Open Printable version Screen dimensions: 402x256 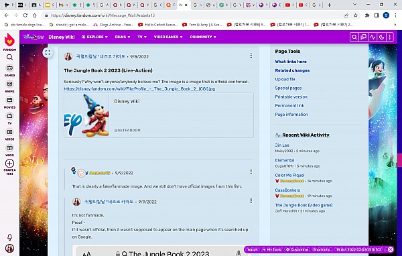click(291, 97)
